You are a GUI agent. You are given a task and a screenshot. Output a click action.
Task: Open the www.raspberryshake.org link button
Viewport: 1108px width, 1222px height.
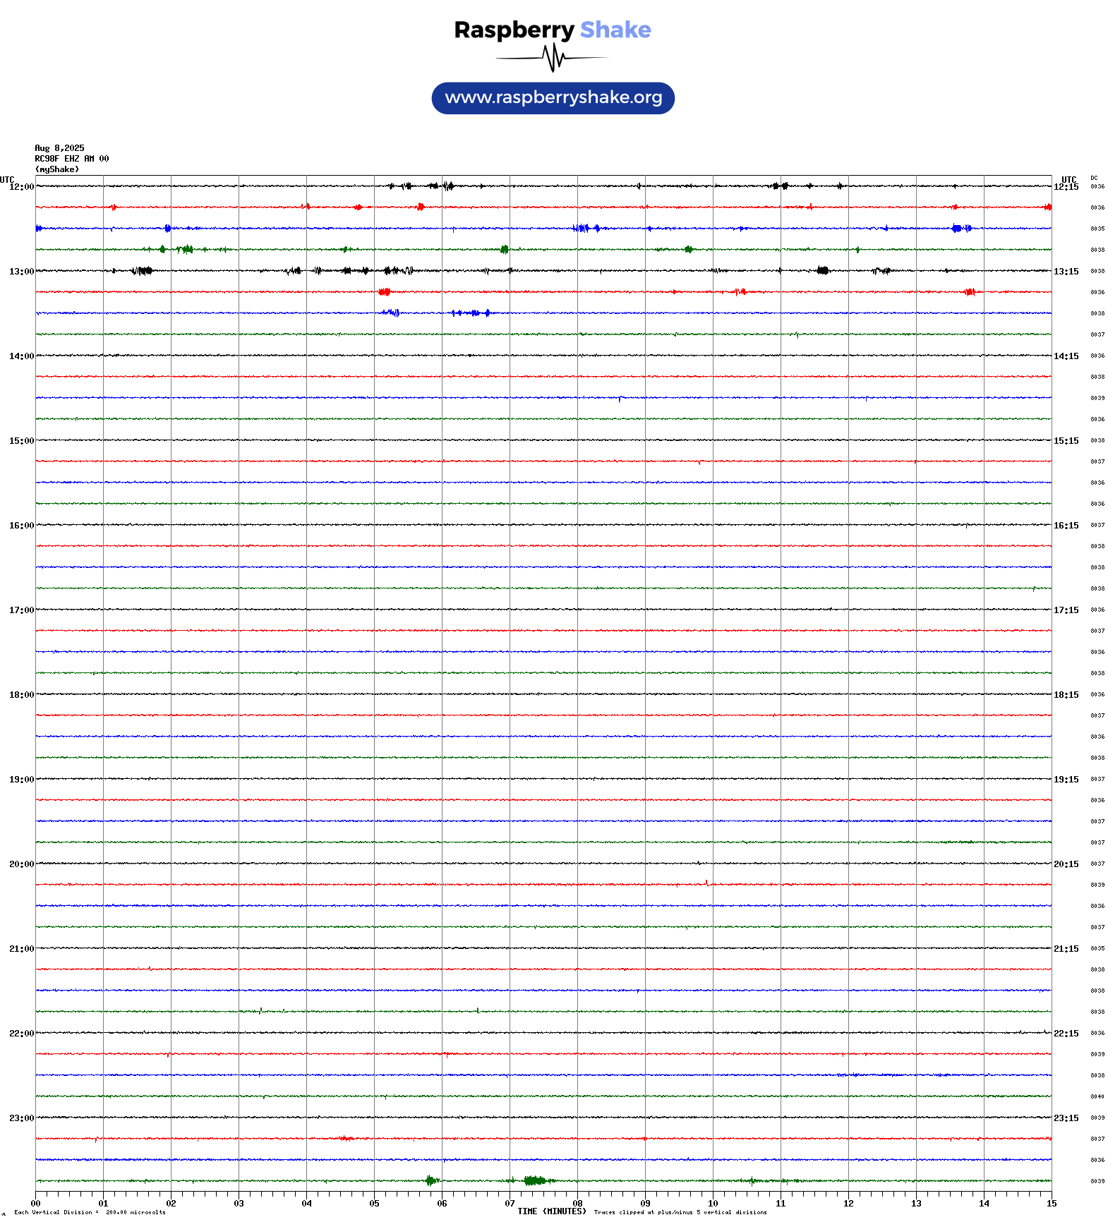[553, 97]
